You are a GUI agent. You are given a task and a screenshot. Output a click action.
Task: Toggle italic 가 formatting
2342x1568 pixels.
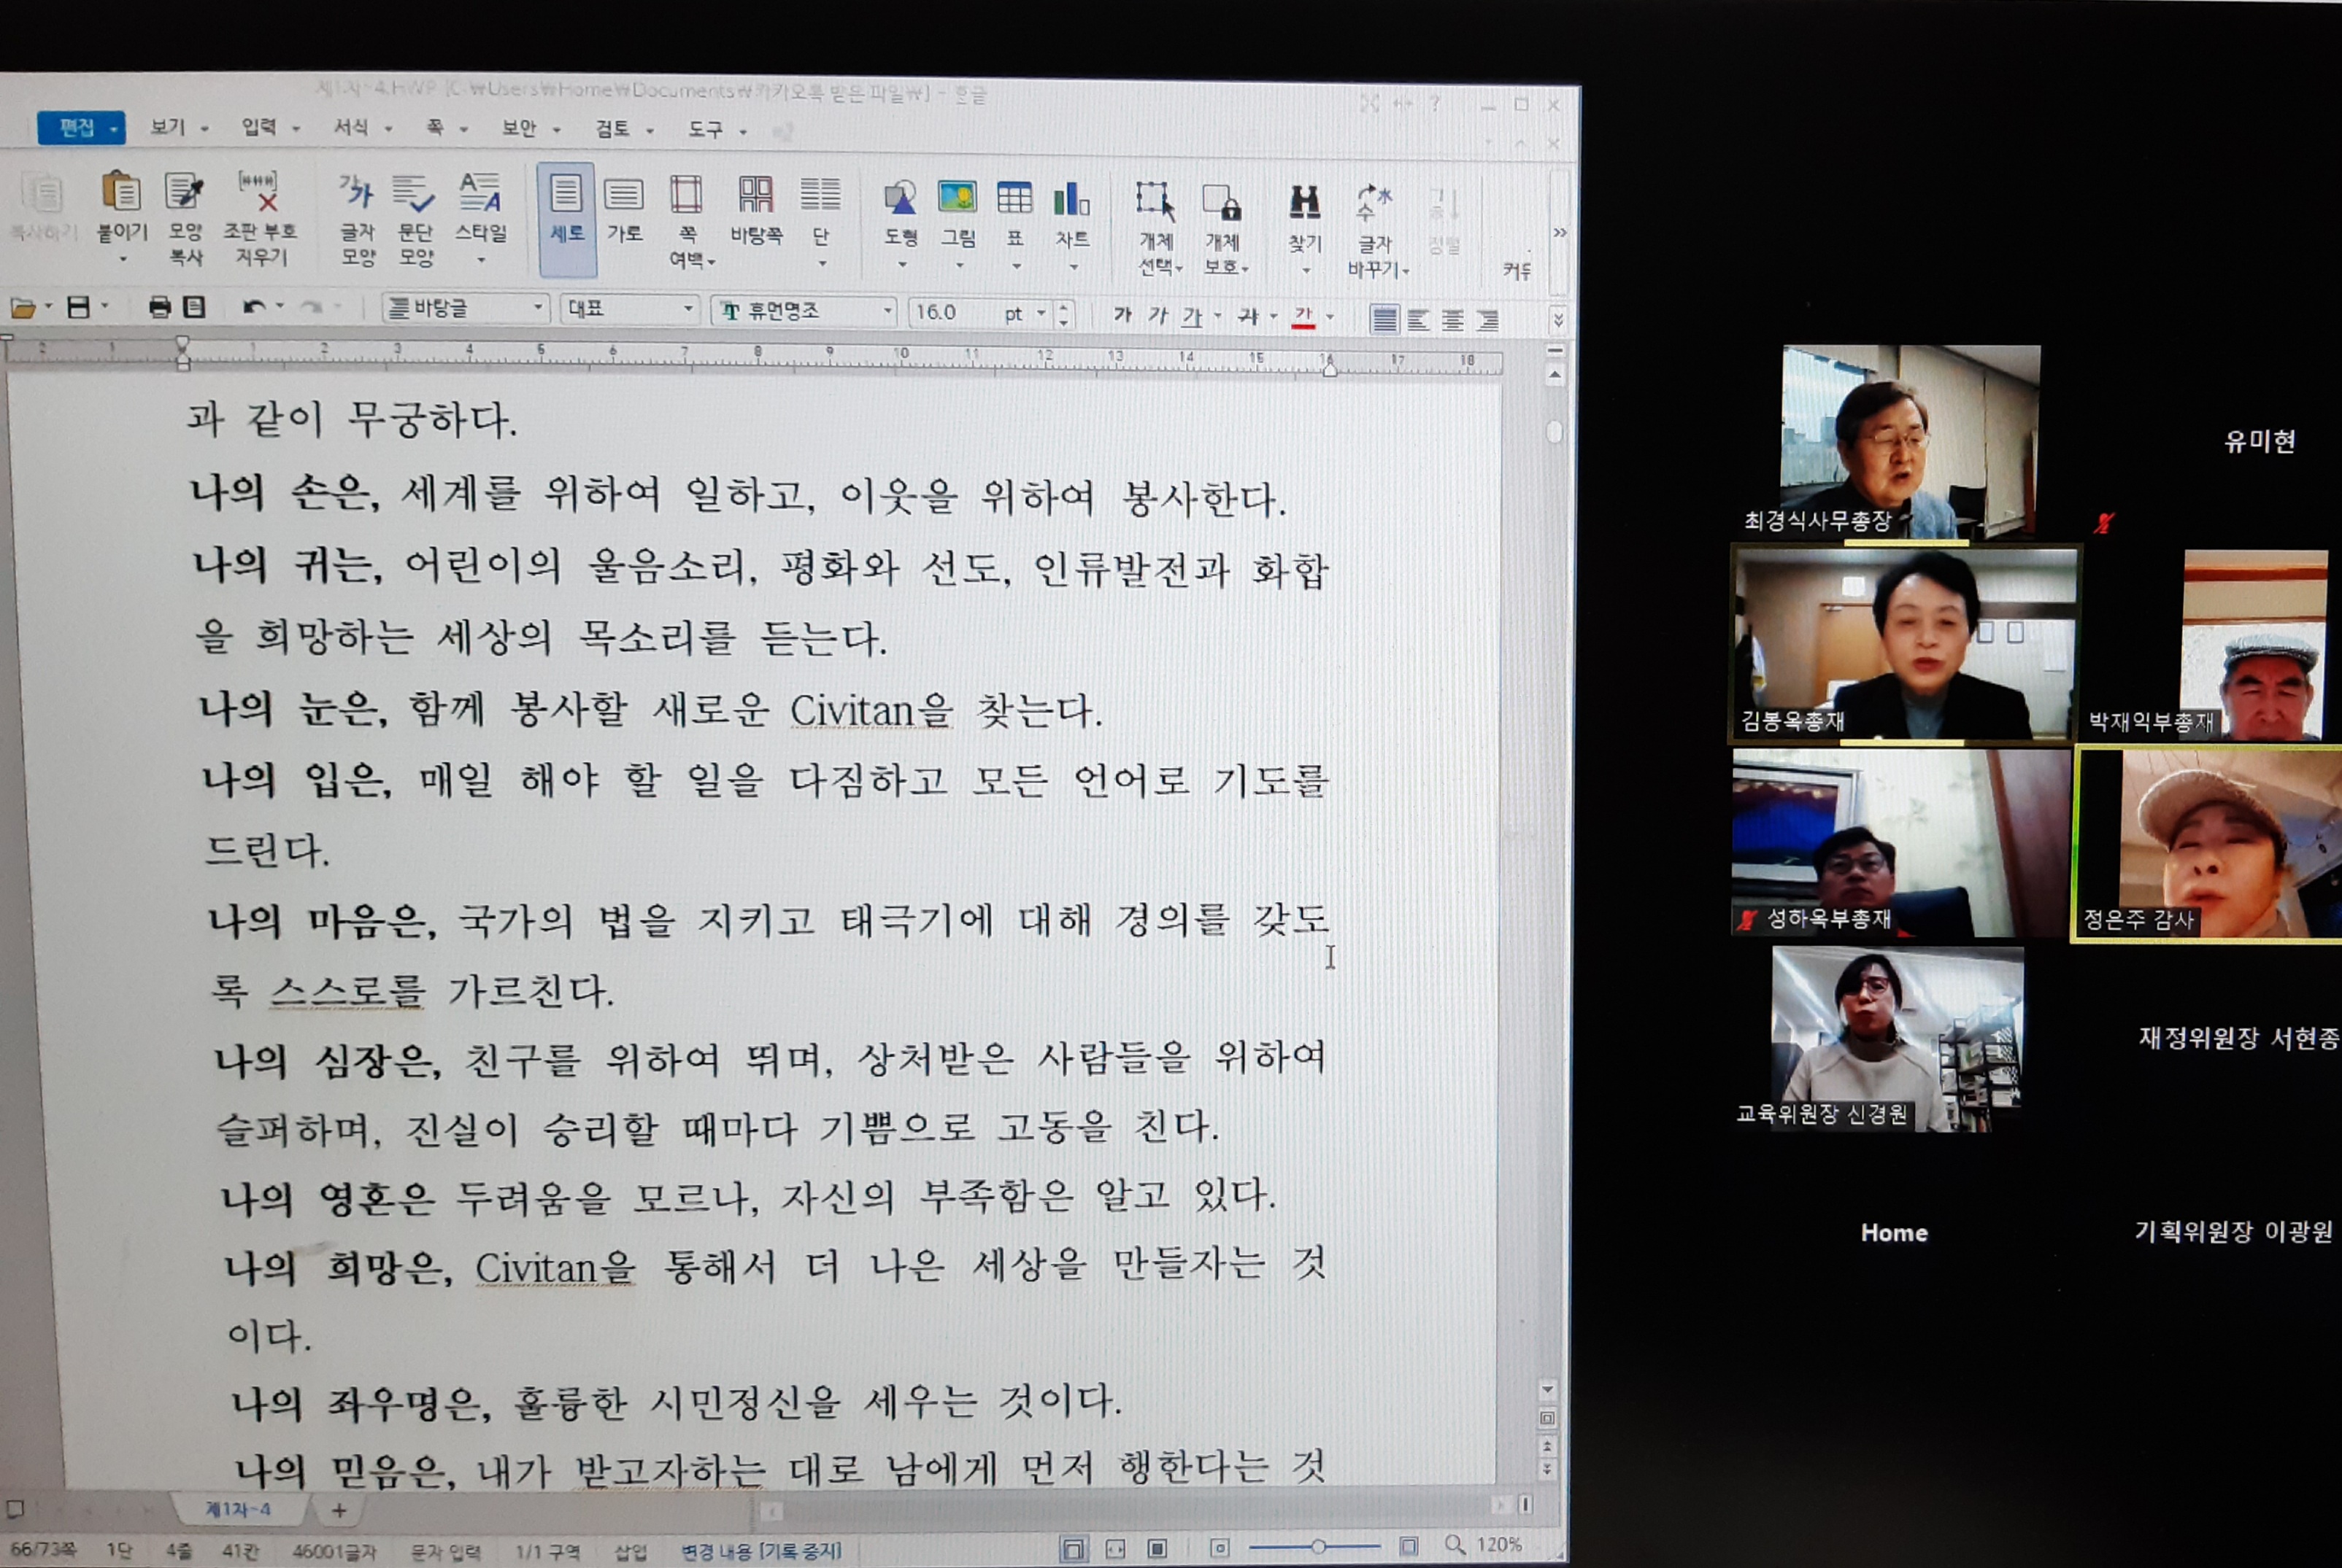[1157, 315]
